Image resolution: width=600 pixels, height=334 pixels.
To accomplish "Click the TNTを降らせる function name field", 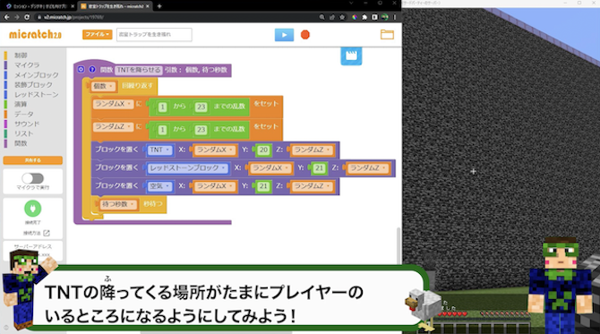I will (x=139, y=70).
